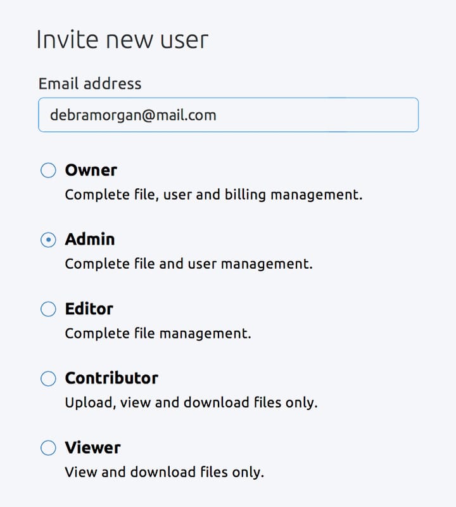
Task: Click the bold 'Contributor' role label
Action: coord(111,378)
